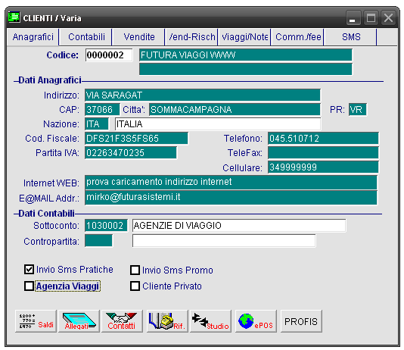Click the PR field VR

point(358,110)
